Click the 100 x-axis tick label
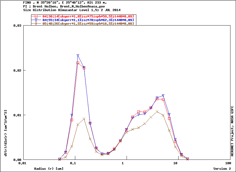Image resolution: width=236 pixels, height=172 pixels. click(228, 163)
